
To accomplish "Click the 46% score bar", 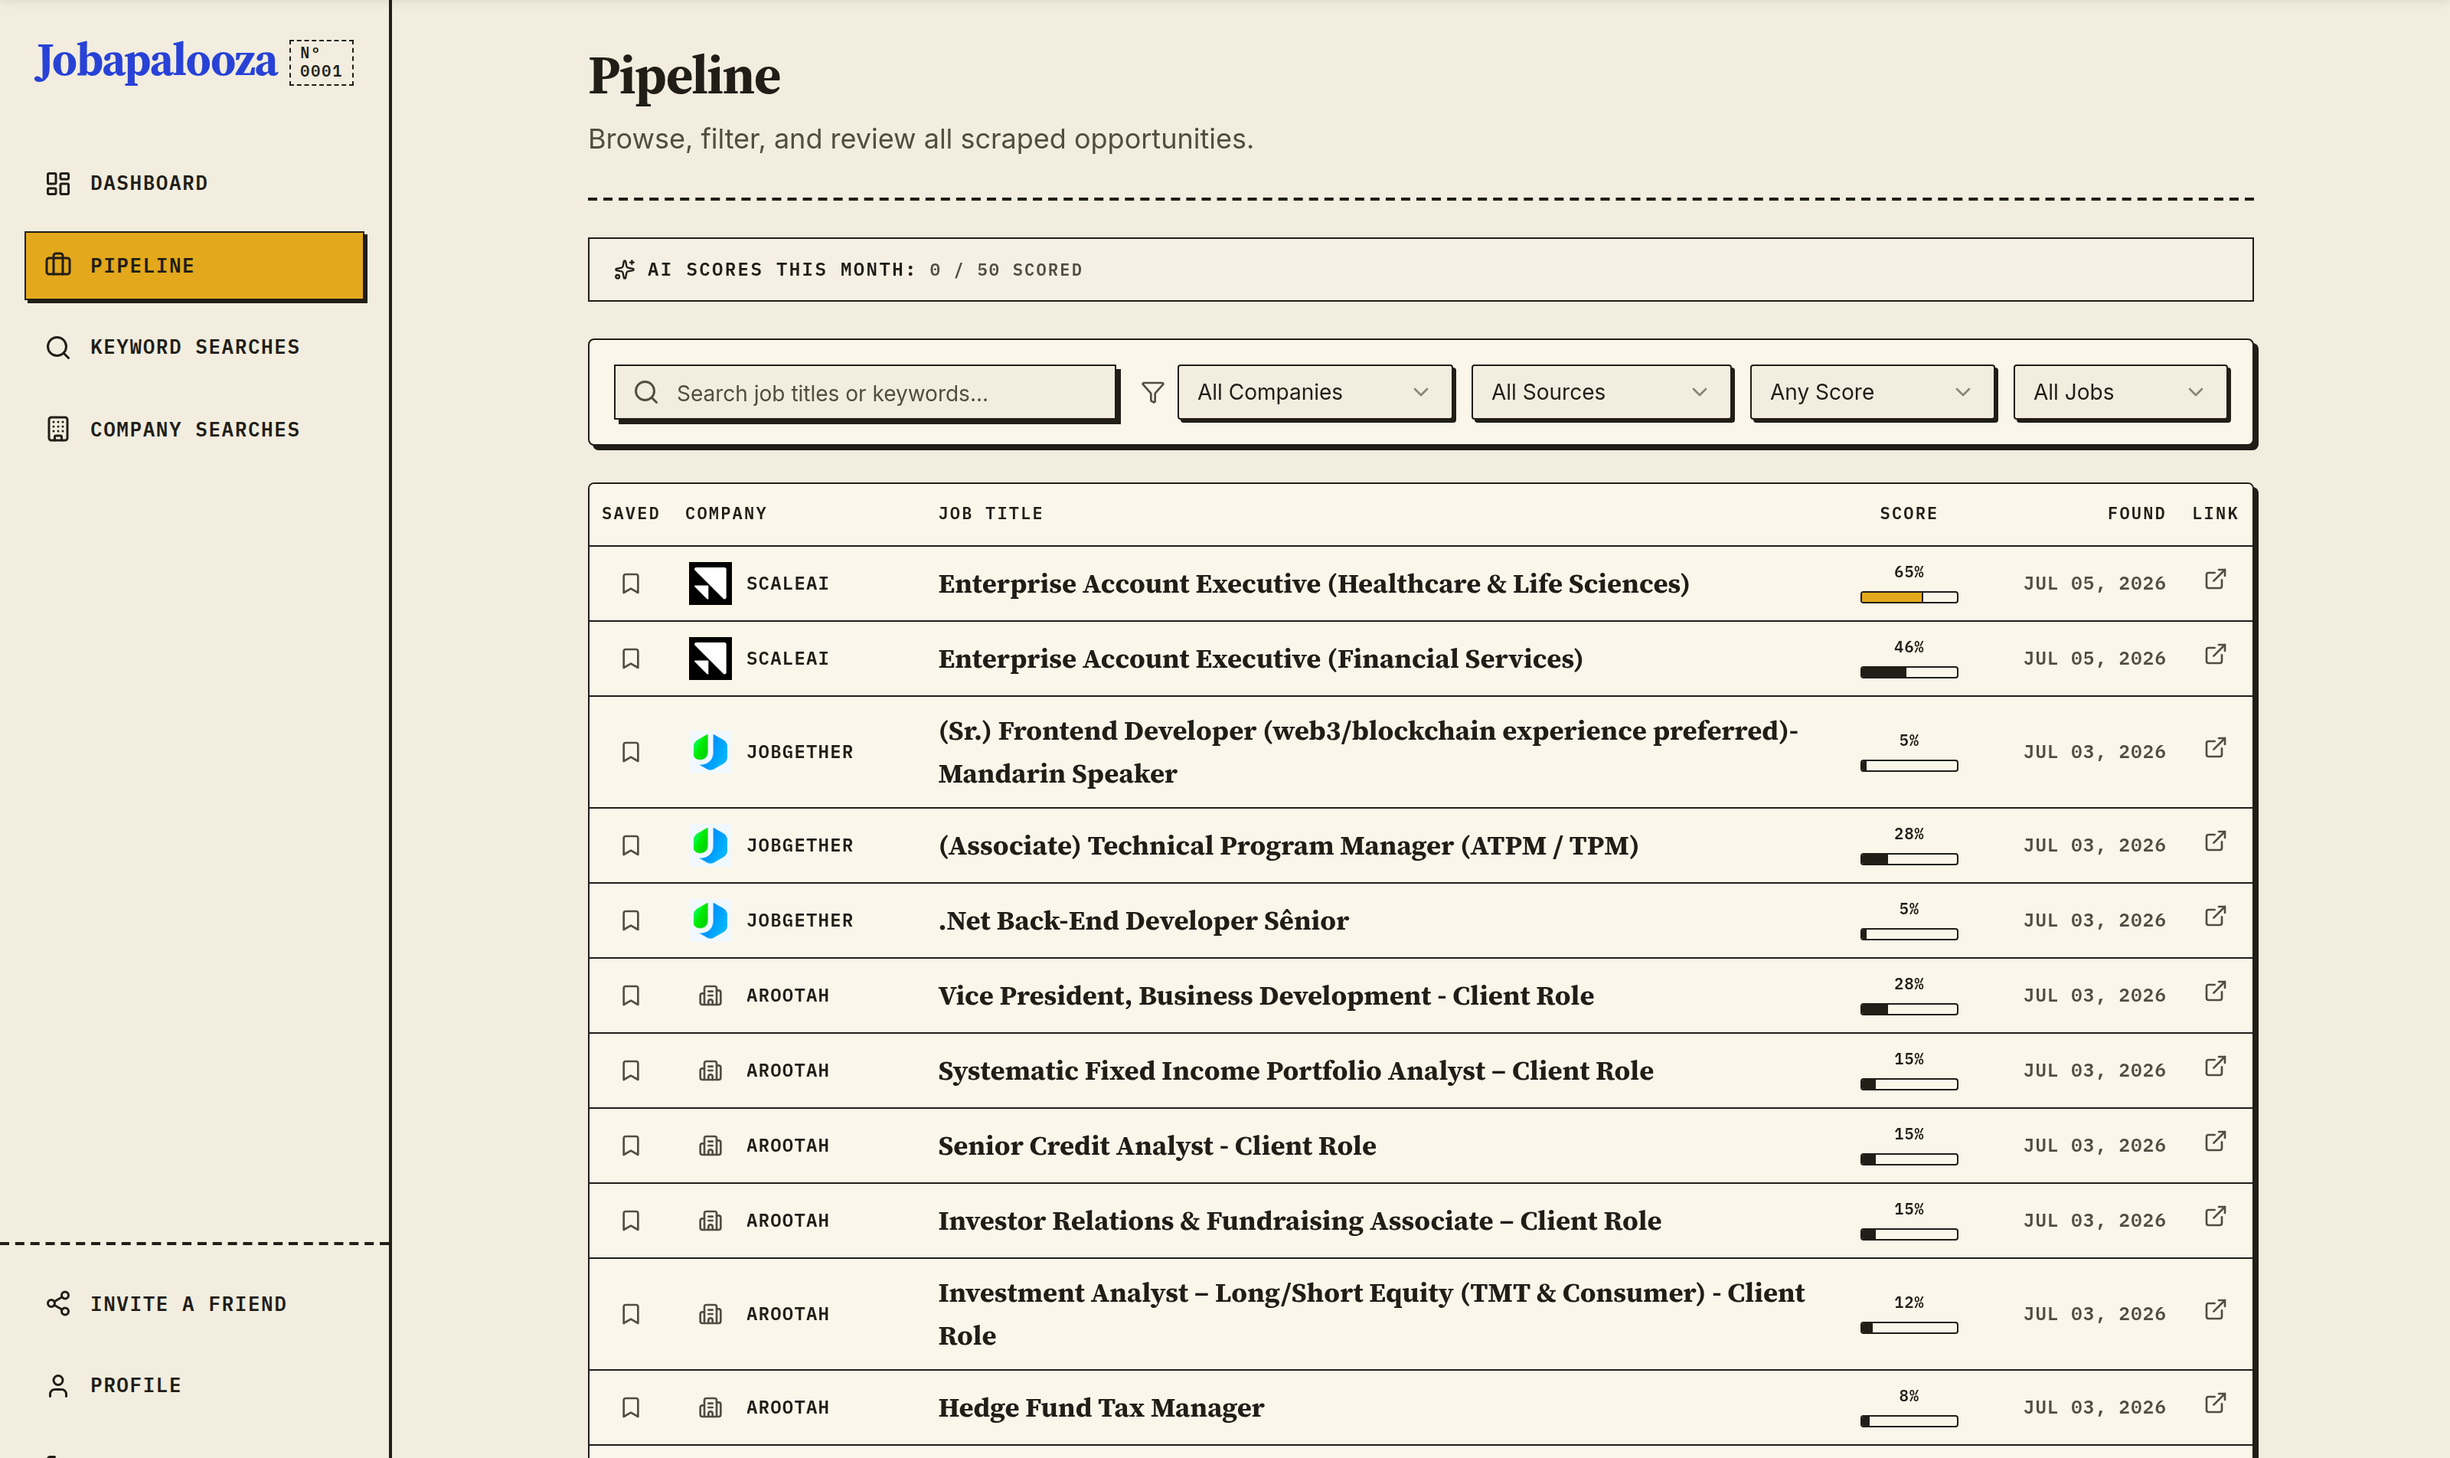I will click(x=1909, y=672).
